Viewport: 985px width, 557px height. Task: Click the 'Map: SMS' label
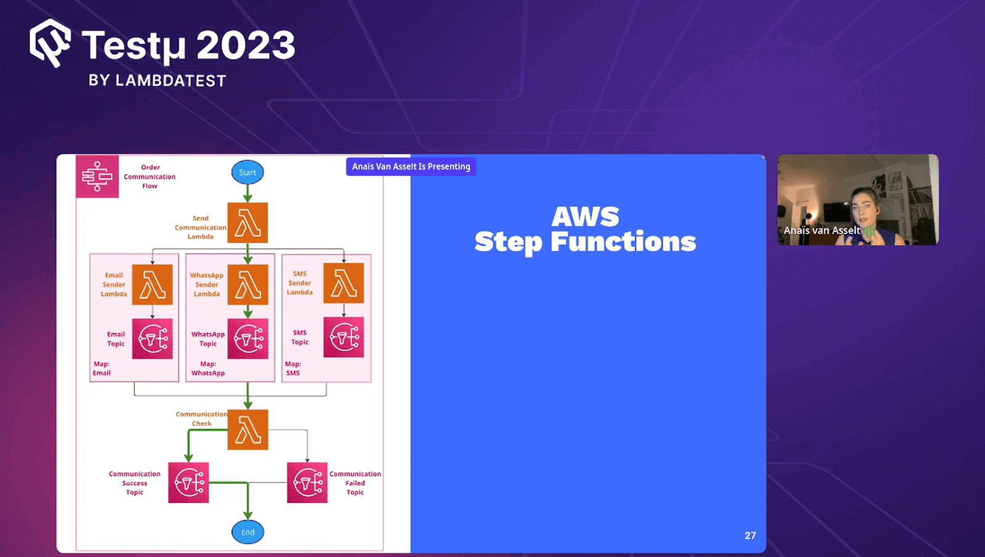pos(293,368)
